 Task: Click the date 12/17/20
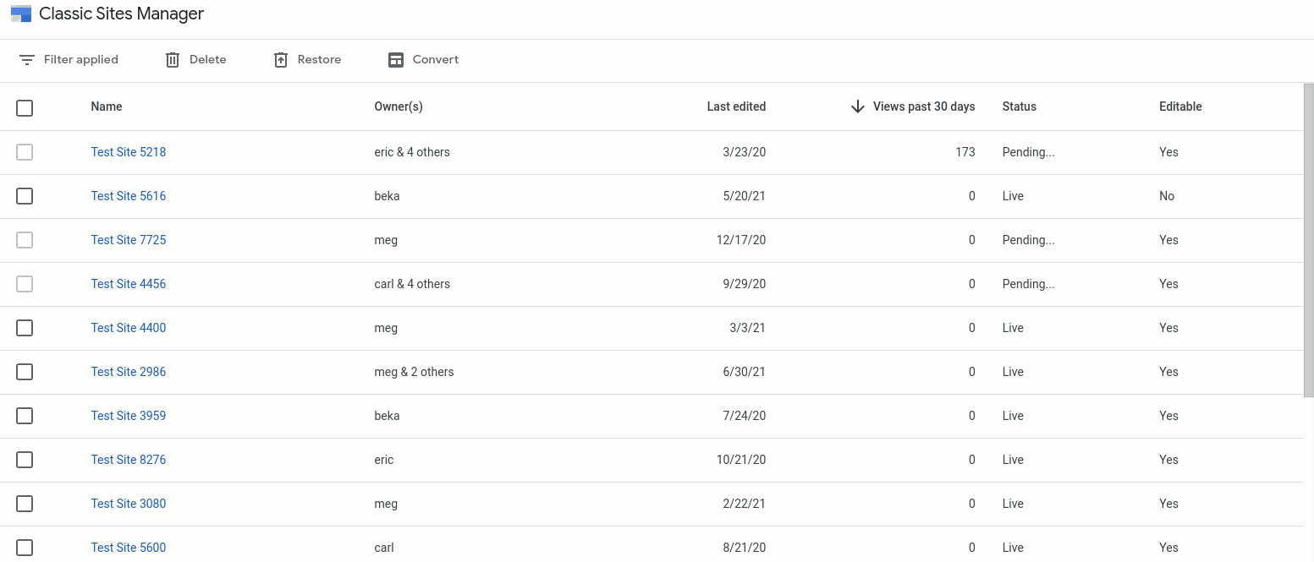coord(741,240)
